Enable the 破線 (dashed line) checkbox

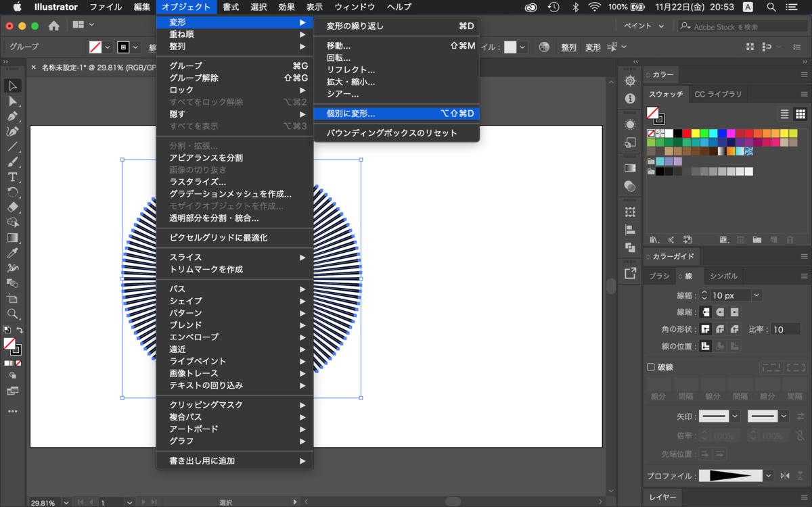pos(650,366)
